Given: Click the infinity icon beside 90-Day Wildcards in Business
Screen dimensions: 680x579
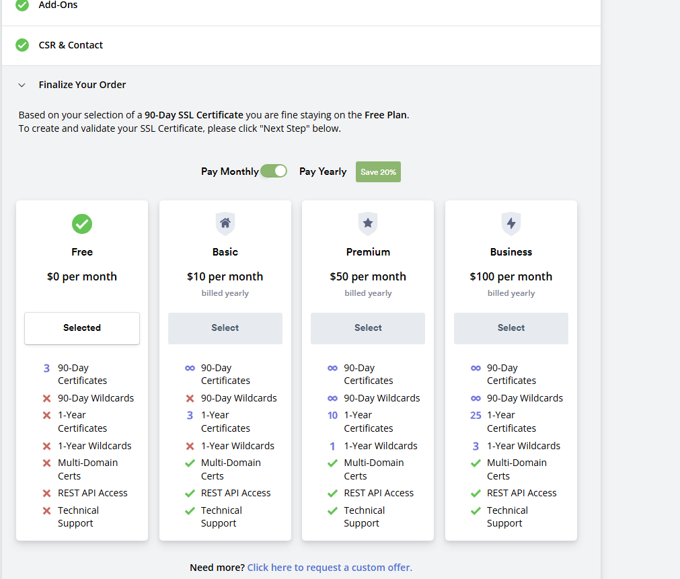Looking at the screenshot, I should coord(476,398).
